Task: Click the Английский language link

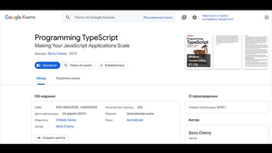Action: (x=135, y=120)
